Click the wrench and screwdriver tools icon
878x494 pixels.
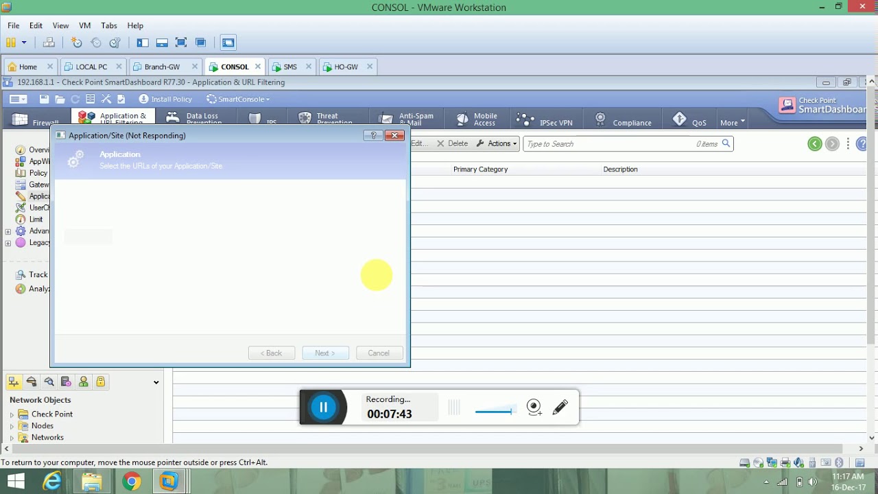tap(106, 99)
